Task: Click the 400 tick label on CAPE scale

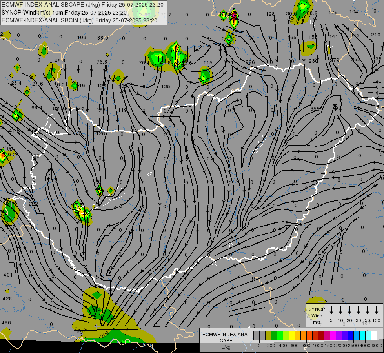Action: click(x=283, y=346)
